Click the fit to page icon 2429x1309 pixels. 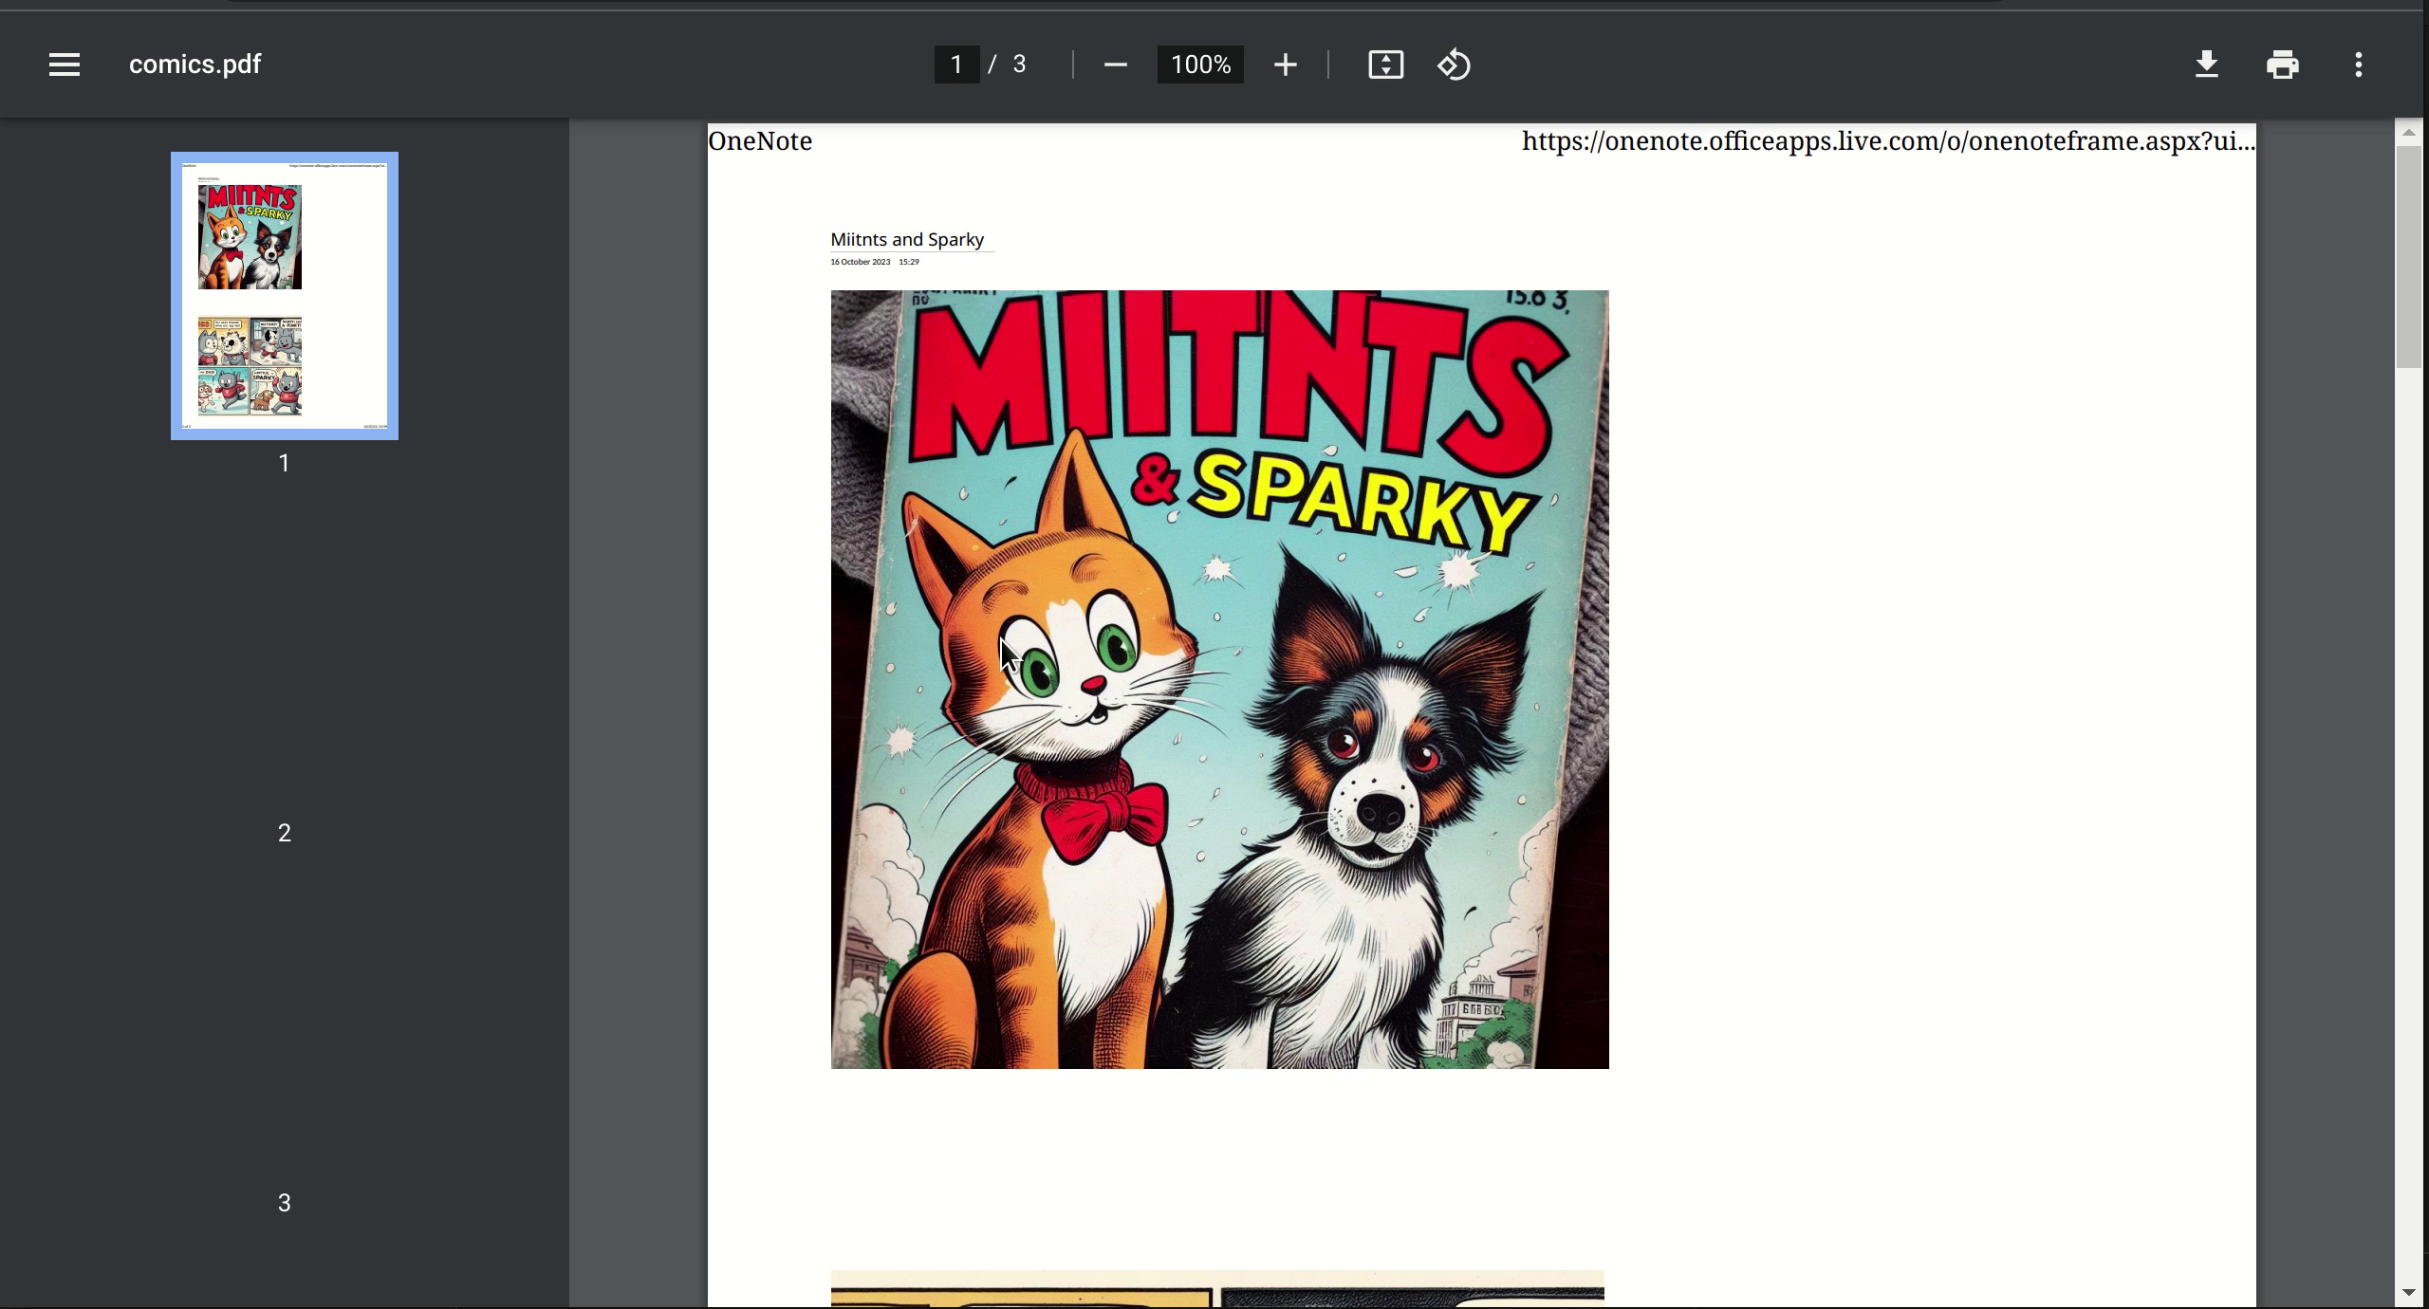pos(1385,65)
